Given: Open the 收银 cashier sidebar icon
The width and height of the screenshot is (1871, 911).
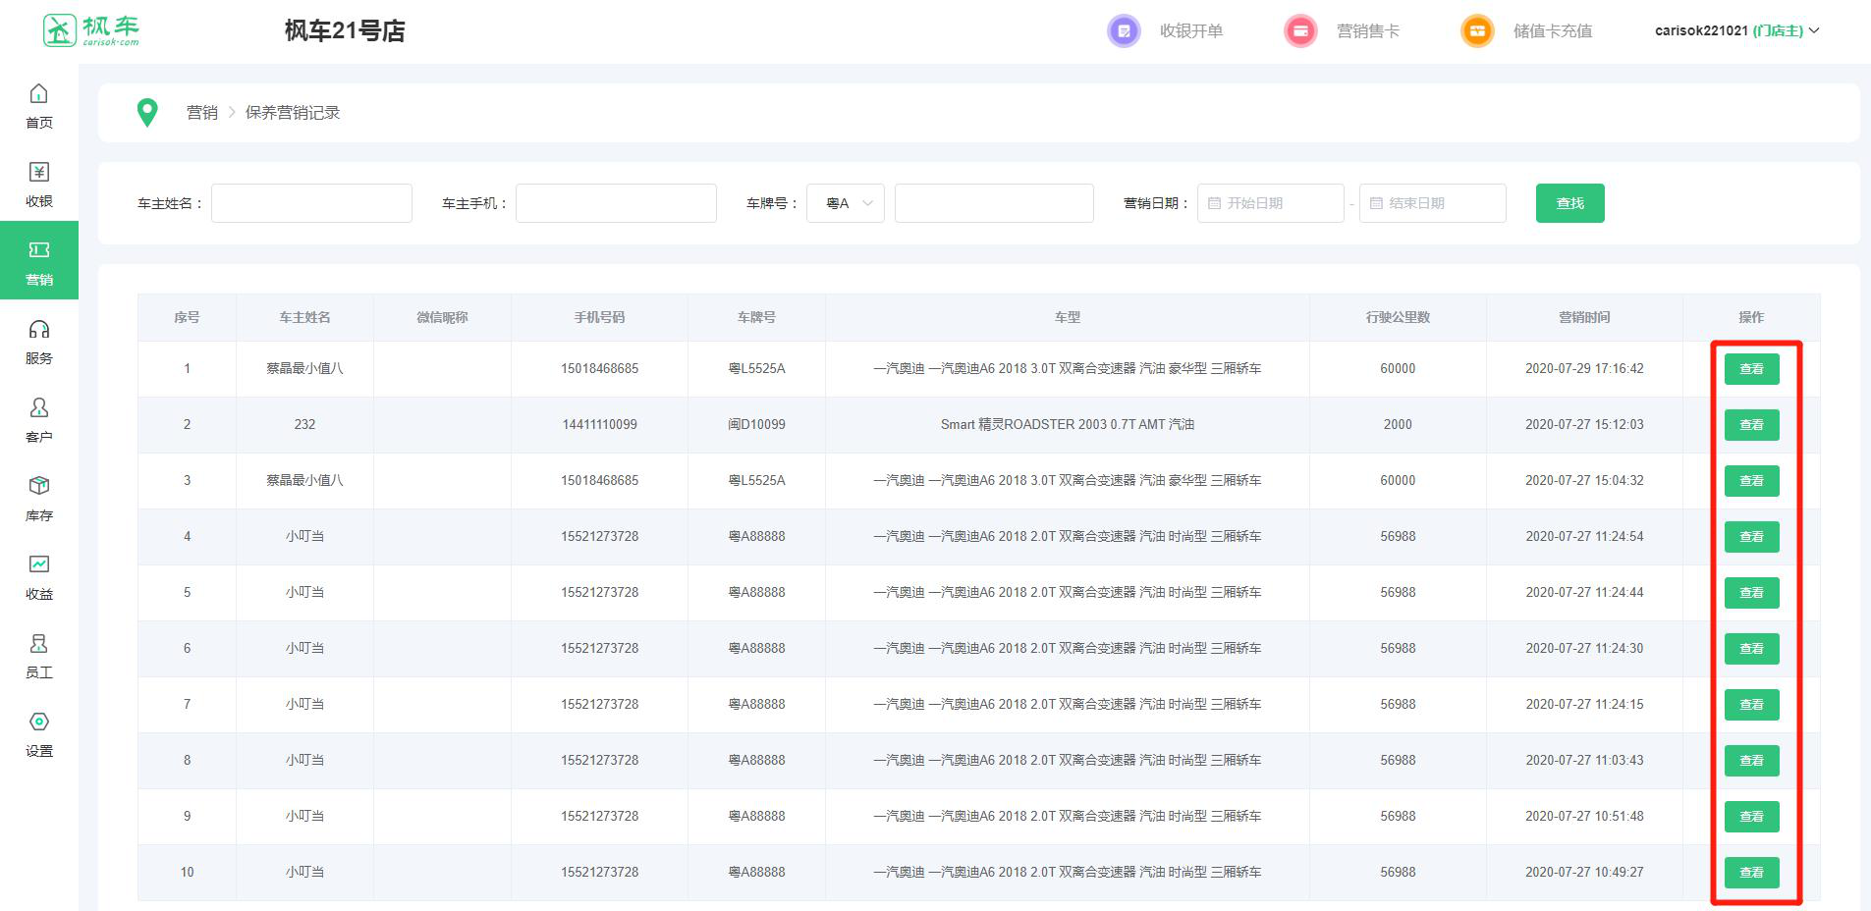Looking at the screenshot, I should point(38,172).
